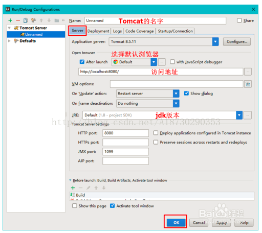The width and height of the screenshot is (262, 233).
Task: Add a before launch task
Action: 73,188
